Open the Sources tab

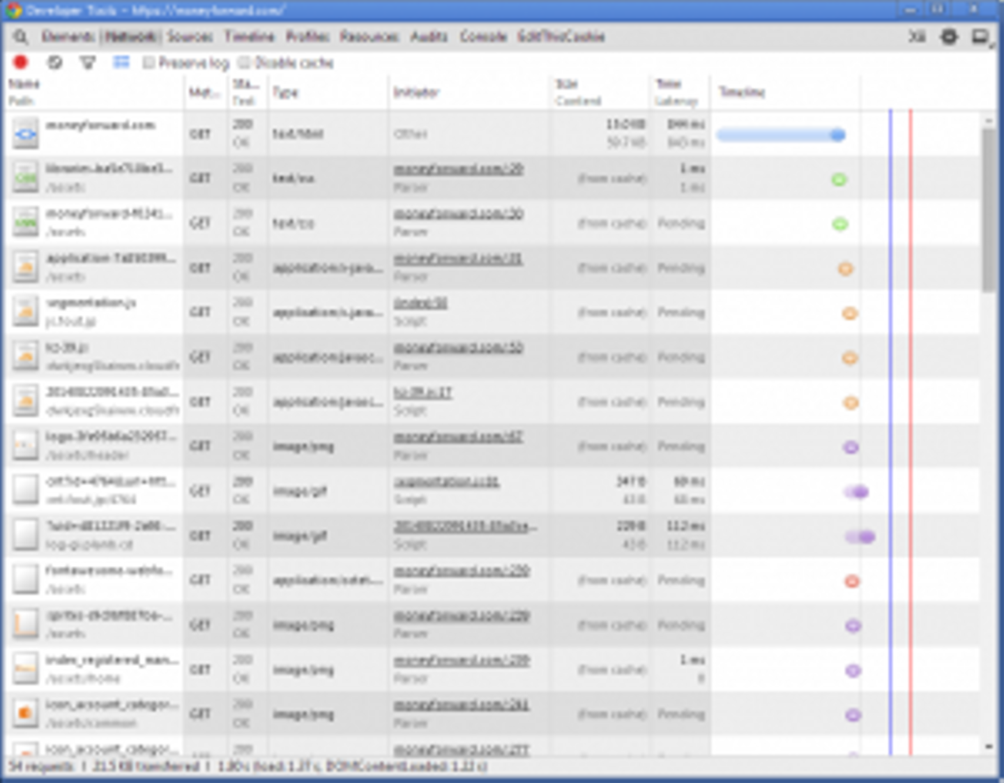pos(190,36)
